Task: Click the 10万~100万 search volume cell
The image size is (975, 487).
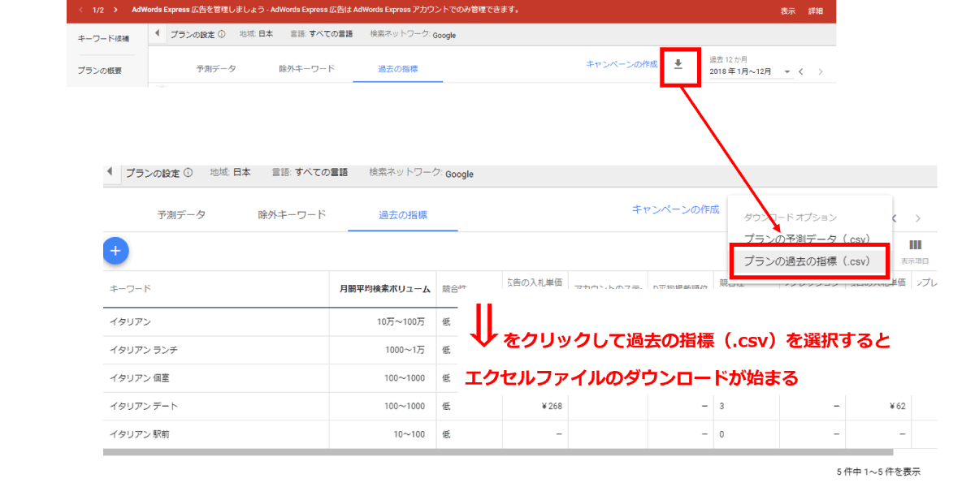Action: point(401,322)
